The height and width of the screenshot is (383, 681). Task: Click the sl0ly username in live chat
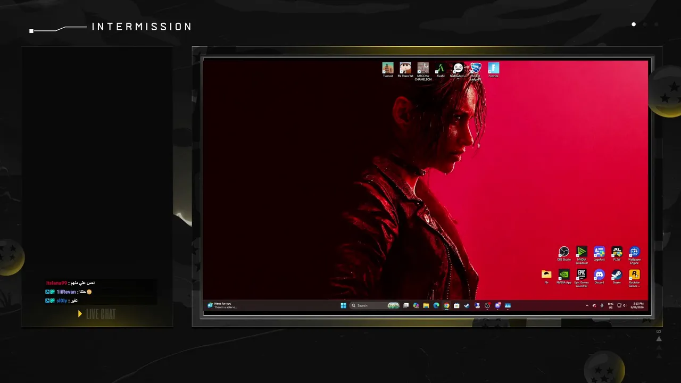click(62, 301)
